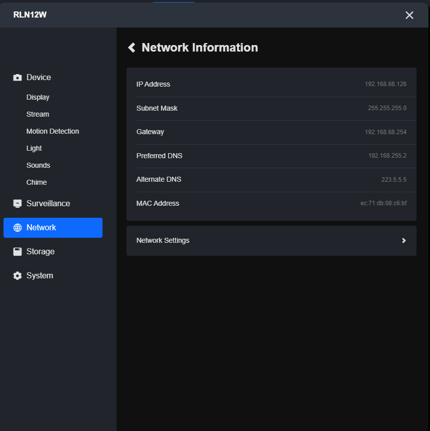This screenshot has height=431, width=430.
Task: Click the preferred DNS value 192.168.255.2
Action: coord(387,156)
